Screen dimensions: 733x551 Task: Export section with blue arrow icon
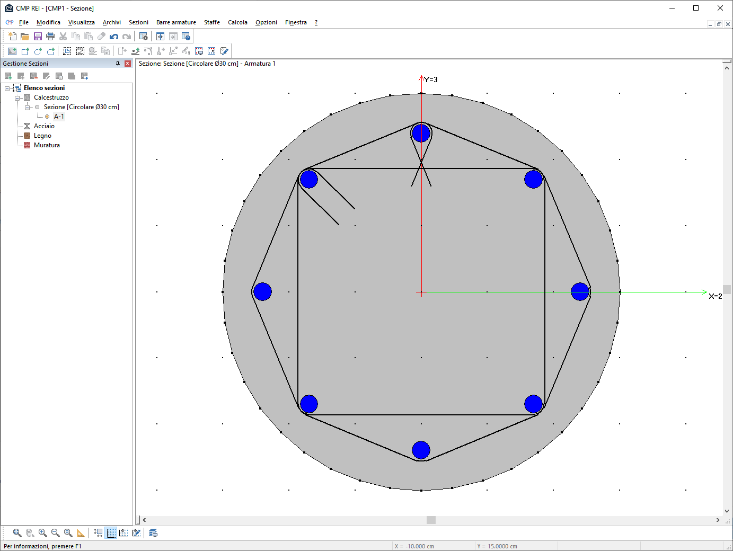coord(85,76)
